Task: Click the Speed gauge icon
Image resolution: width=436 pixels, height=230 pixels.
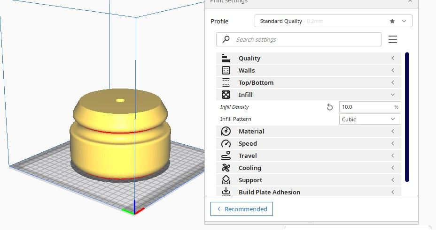Action: (226, 143)
